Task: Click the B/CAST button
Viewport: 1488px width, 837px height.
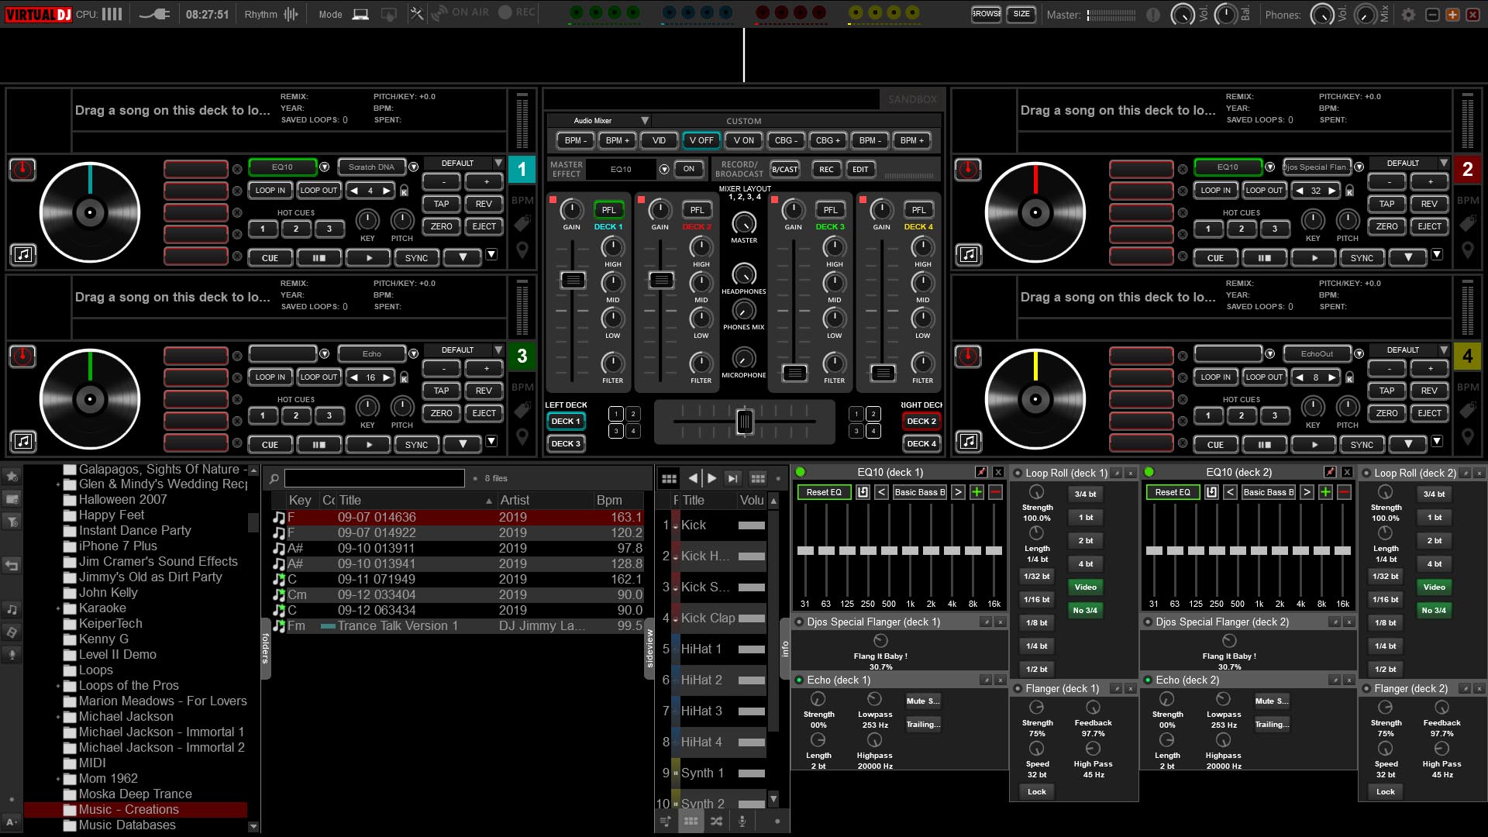Action: 784,169
